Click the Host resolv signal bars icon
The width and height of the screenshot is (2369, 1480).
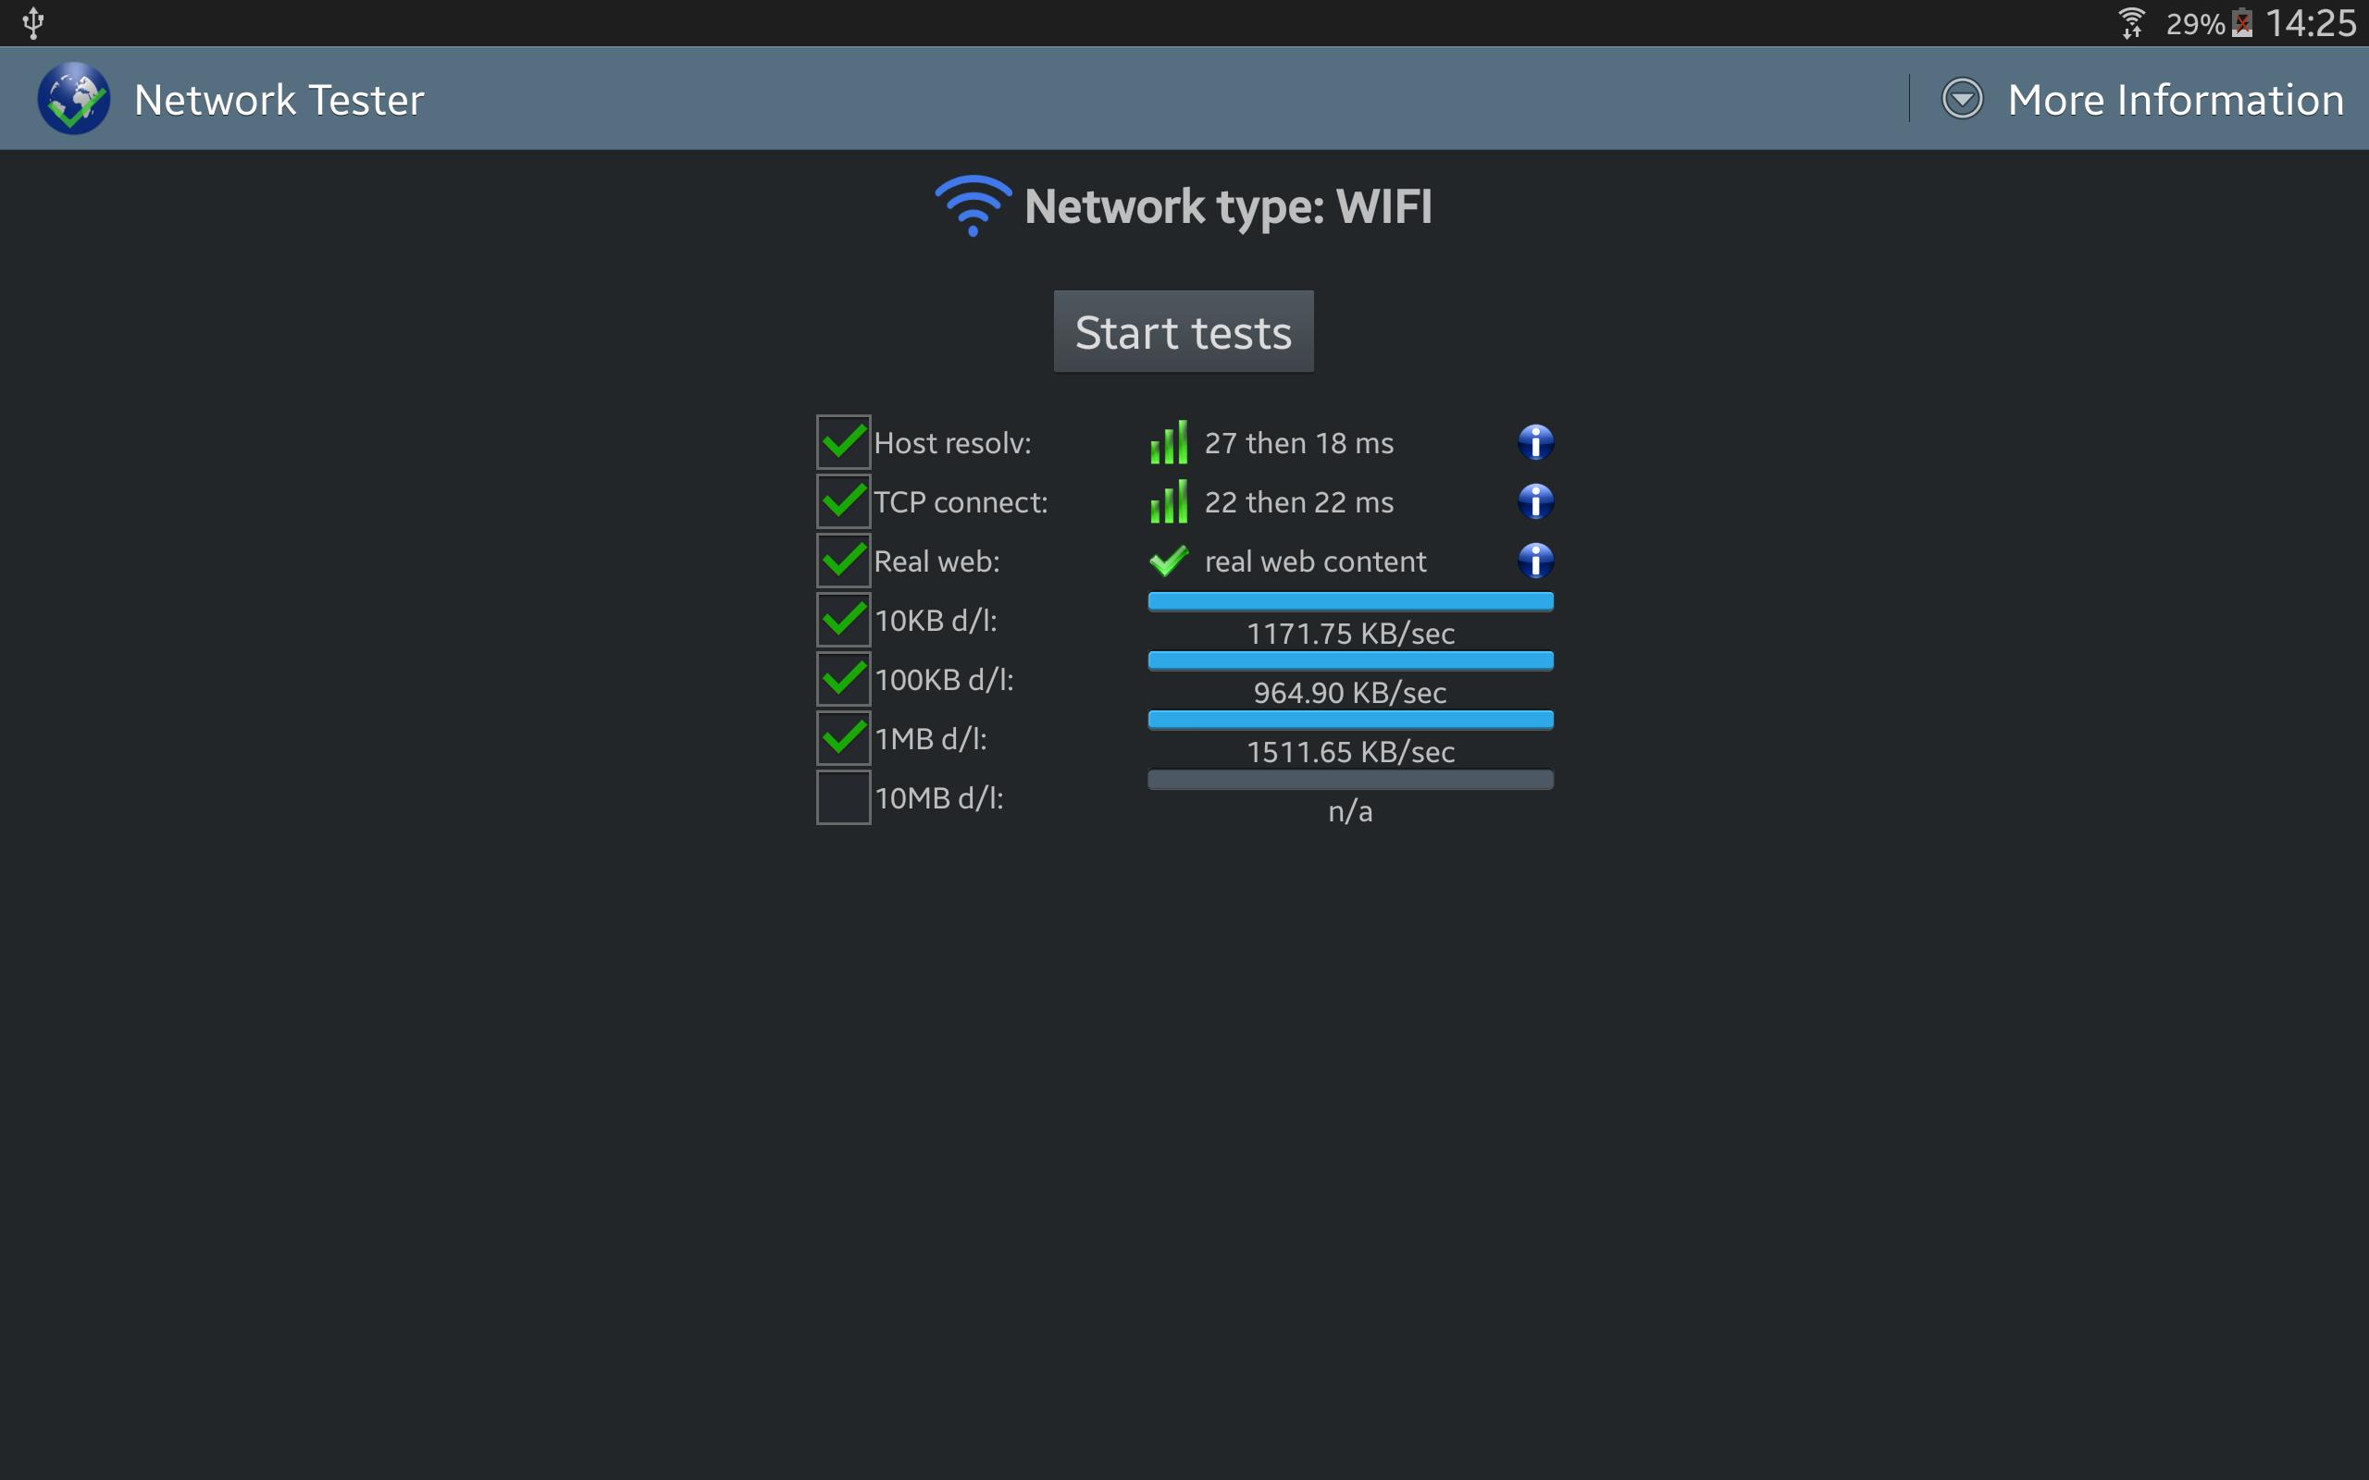pyautogui.click(x=1169, y=442)
